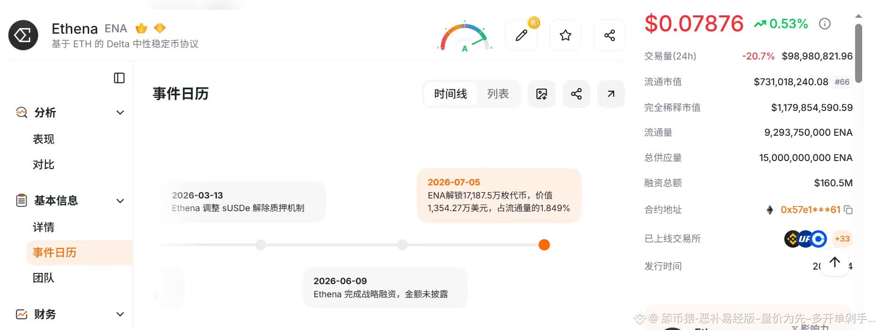Click the pencil edit button
Viewport: 879px width, 330px height.
[521, 35]
